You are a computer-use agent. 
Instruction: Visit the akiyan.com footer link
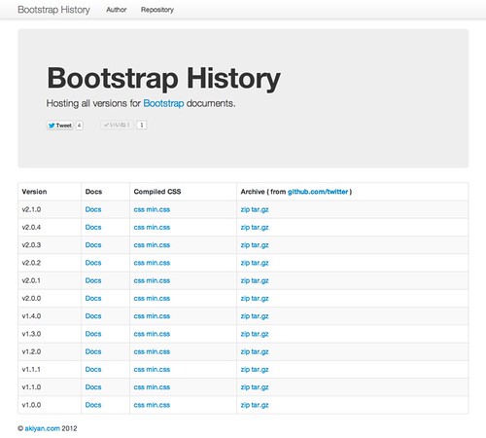(x=42, y=428)
